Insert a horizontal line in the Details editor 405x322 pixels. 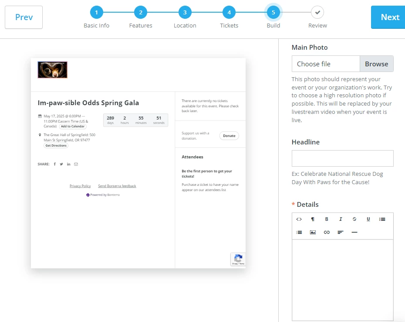pyautogui.click(x=354, y=232)
